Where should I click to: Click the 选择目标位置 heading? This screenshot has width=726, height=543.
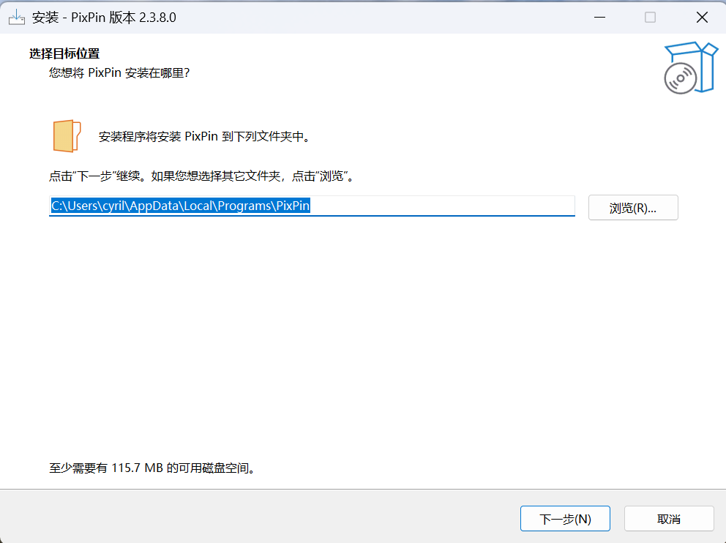coord(64,53)
